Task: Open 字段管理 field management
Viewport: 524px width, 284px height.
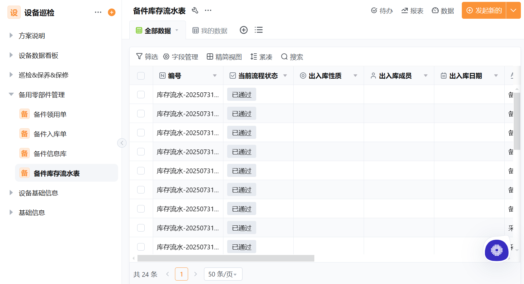Action: click(x=181, y=56)
